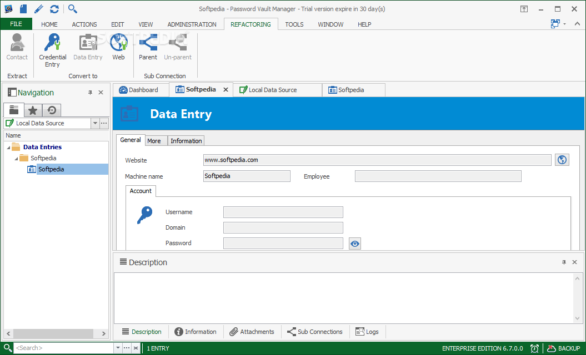
Task: Open the search box dropdown arrow
Action: click(118, 348)
